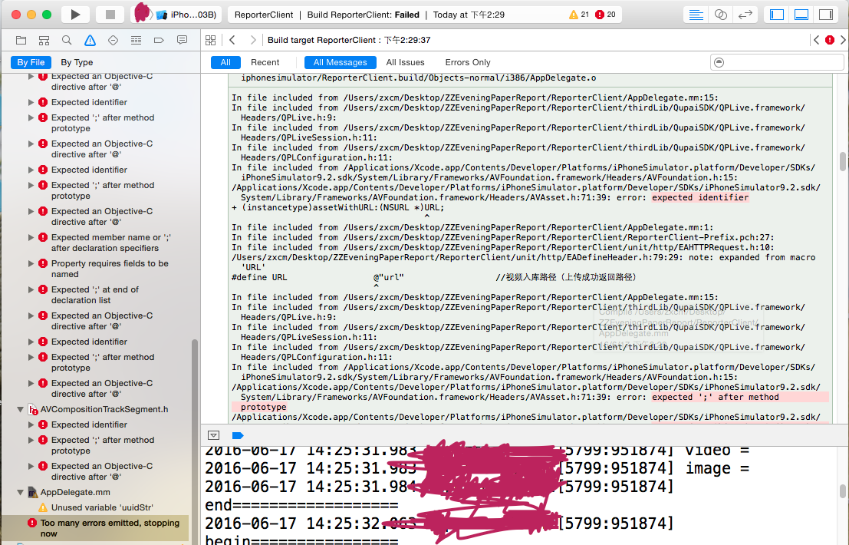This screenshot has height=545, width=849.
Task: Open the Breakpoint navigator
Action: pyautogui.click(x=159, y=40)
